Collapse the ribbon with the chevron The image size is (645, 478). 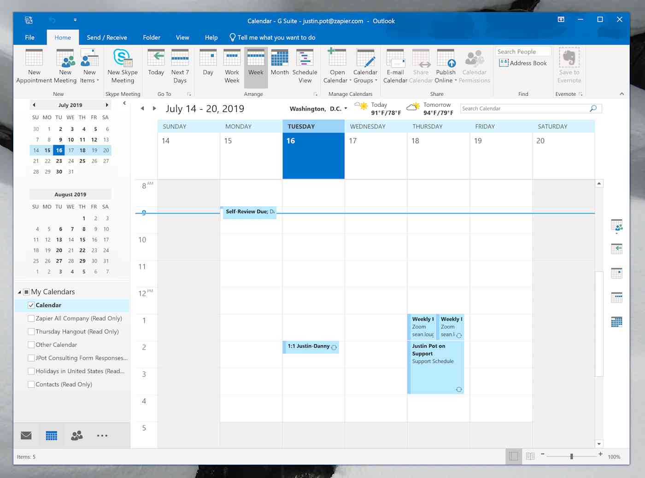(622, 94)
